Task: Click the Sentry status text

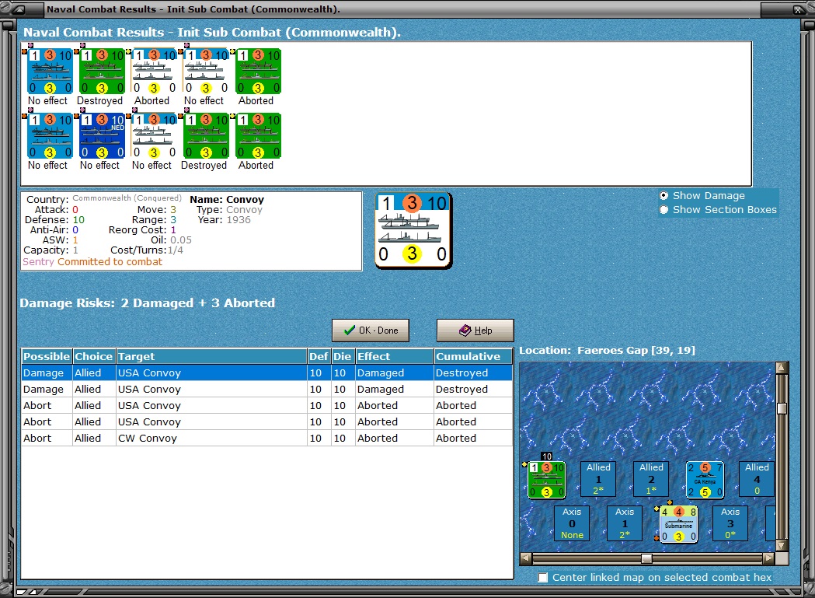Action: (x=38, y=262)
